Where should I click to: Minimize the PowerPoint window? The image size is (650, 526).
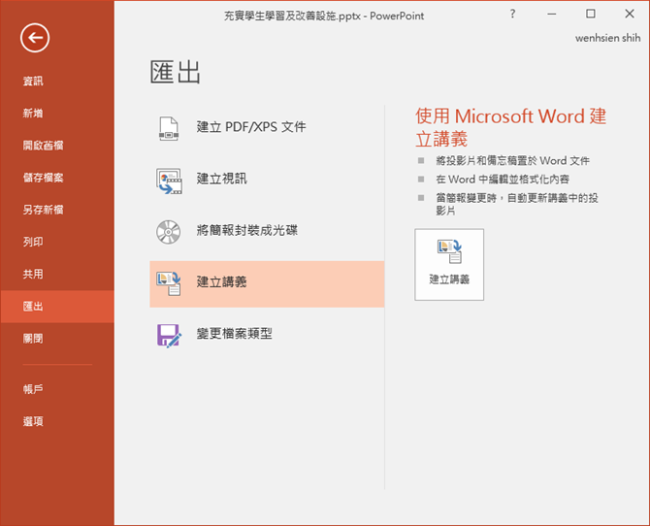[552, 15]
